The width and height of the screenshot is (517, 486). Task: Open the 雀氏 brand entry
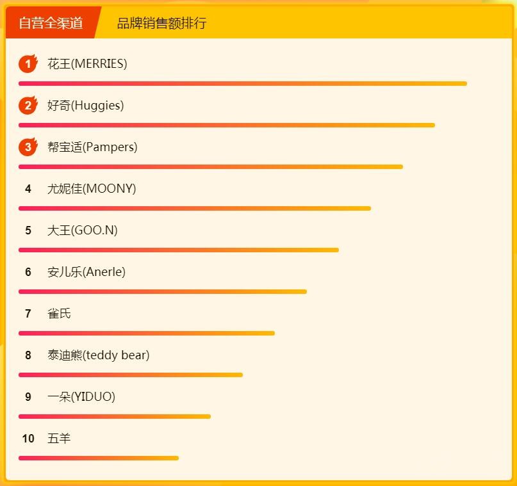(x=59, y=314)
